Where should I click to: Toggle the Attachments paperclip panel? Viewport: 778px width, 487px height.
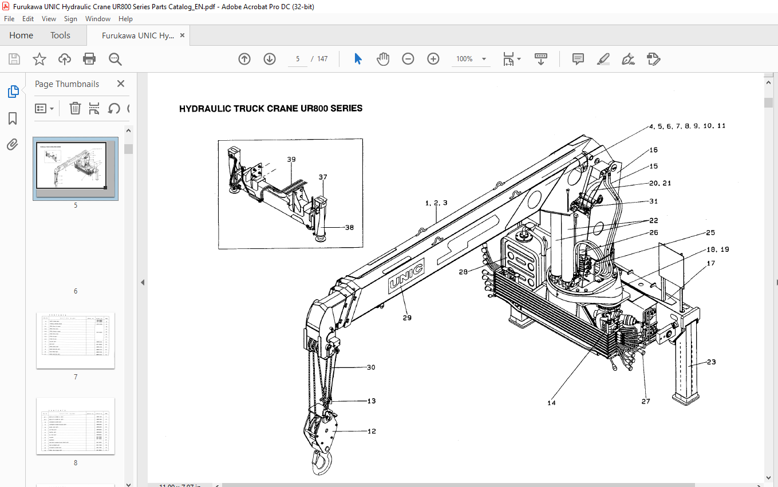[x=13, y=145]
